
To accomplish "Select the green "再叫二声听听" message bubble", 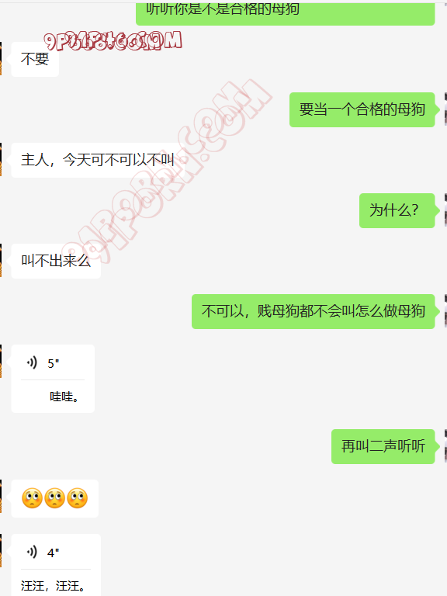I will tap(383, 446).
